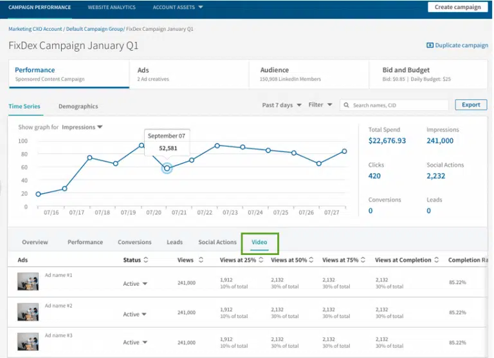Sort by Views at Completion arrows

[436, 260]
